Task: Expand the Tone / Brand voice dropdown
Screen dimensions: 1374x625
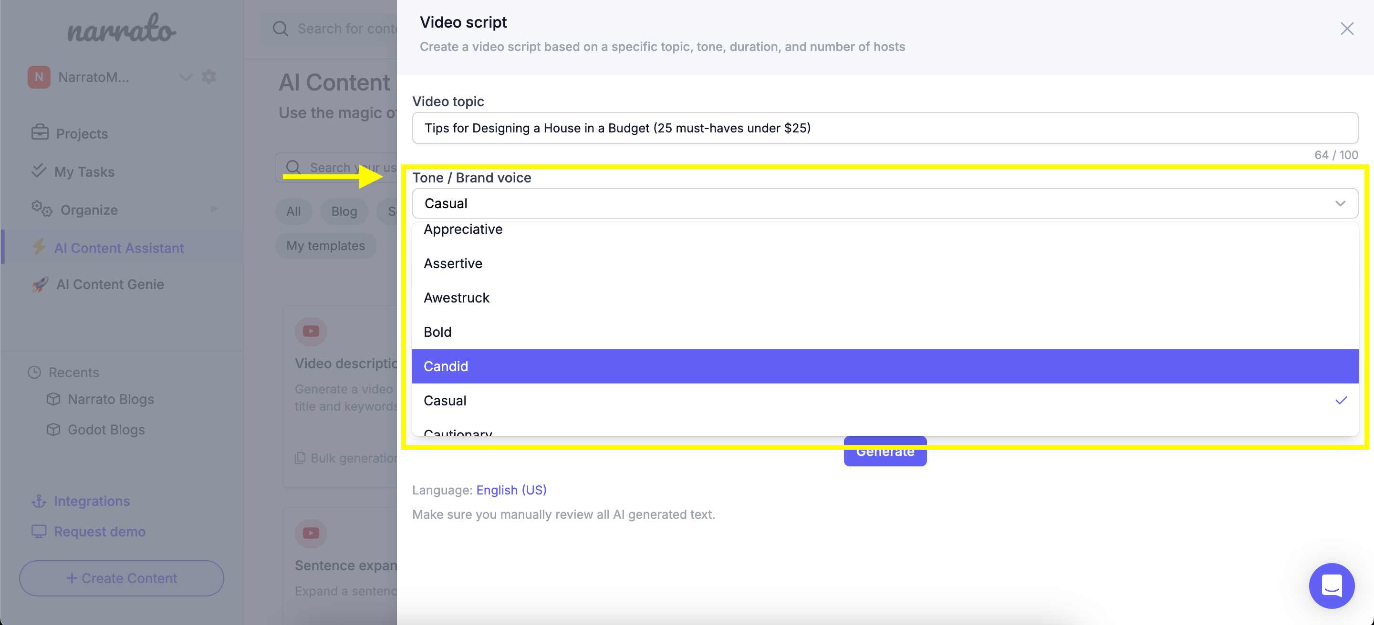Action: tap(1341, 203)
